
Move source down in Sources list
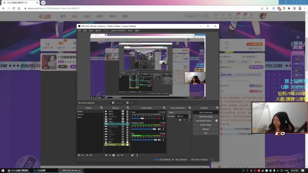(x=122, y=155)
